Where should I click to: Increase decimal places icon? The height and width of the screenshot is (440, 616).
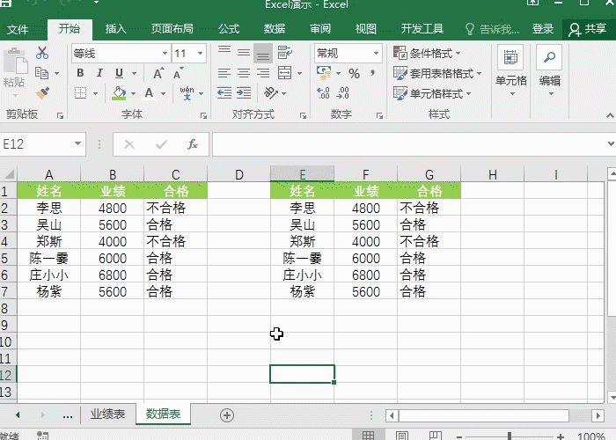[x=323, y=93]
